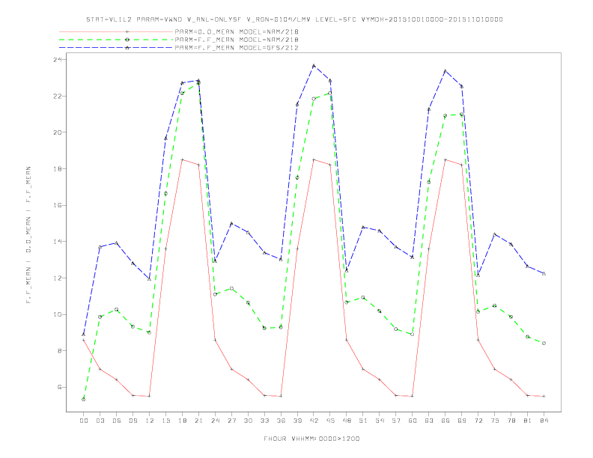
Task: Click x-axis tick label 36
Action: [281, 421]
